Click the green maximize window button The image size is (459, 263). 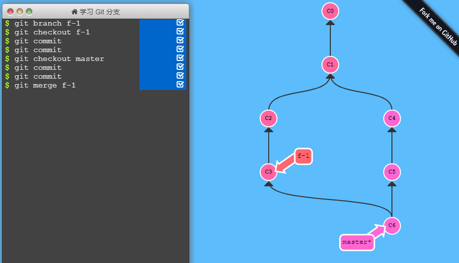(29, 12)
